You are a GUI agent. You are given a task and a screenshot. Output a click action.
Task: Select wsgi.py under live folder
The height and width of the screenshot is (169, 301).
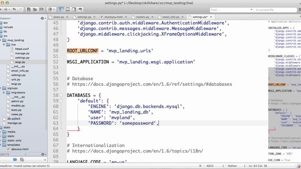coord(20,62)
